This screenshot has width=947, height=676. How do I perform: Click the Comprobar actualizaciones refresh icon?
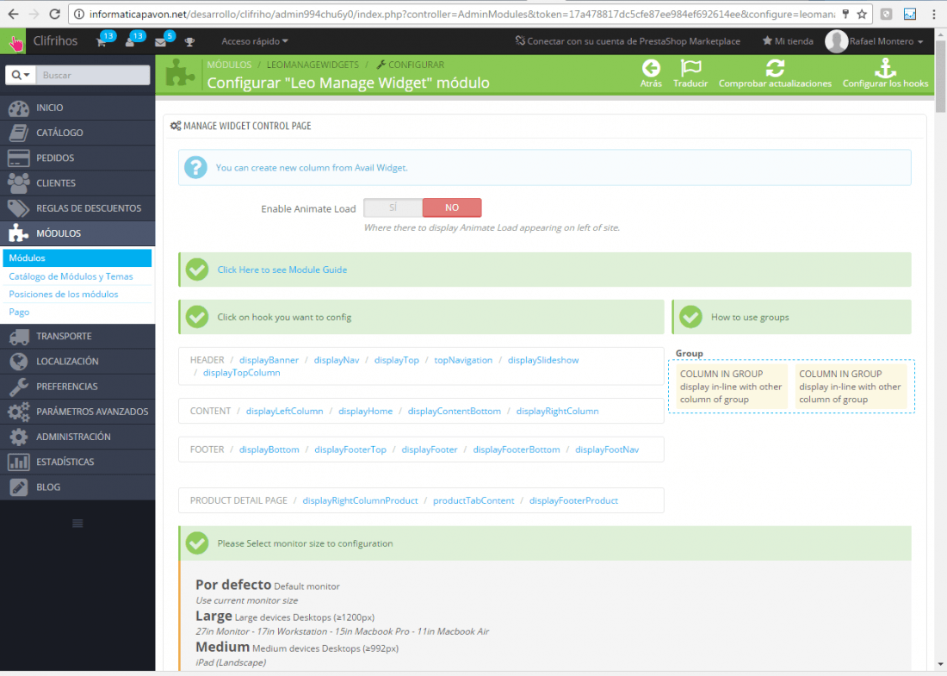775,68
